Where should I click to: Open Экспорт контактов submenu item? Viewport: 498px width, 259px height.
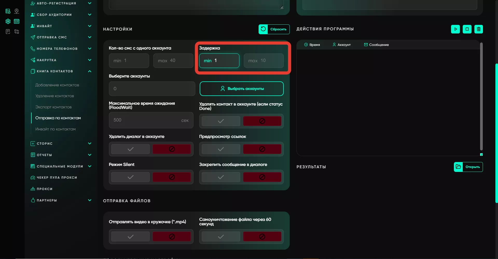point(53,107)
